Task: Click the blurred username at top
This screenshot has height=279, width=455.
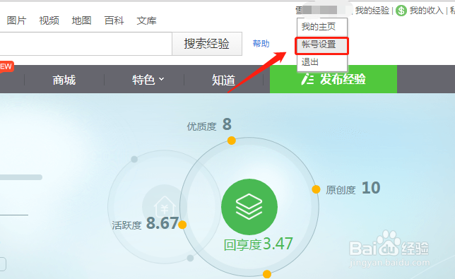Action: coord(324,10)
